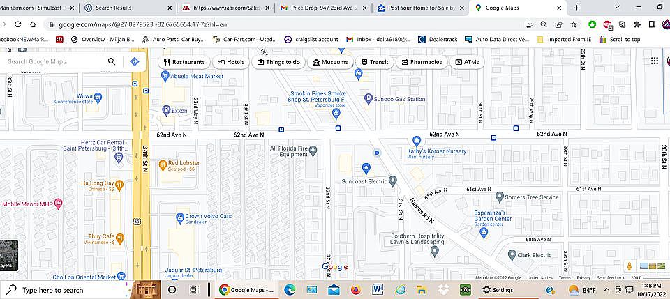Select the Smokin Pipes Smoke Shop pin
This screenshot has height=299, width=670.
pos(336,114)
